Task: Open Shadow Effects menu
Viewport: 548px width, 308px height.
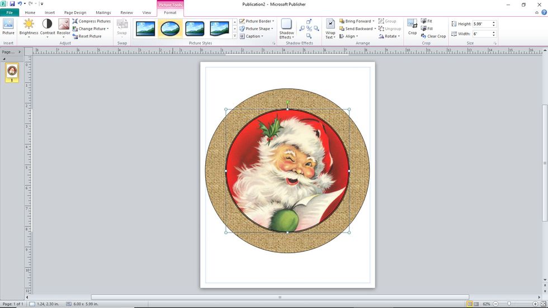Action: pos(286,29)
